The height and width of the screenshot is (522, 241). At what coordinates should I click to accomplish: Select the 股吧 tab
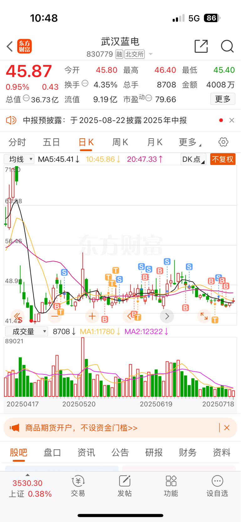[18, 452]
